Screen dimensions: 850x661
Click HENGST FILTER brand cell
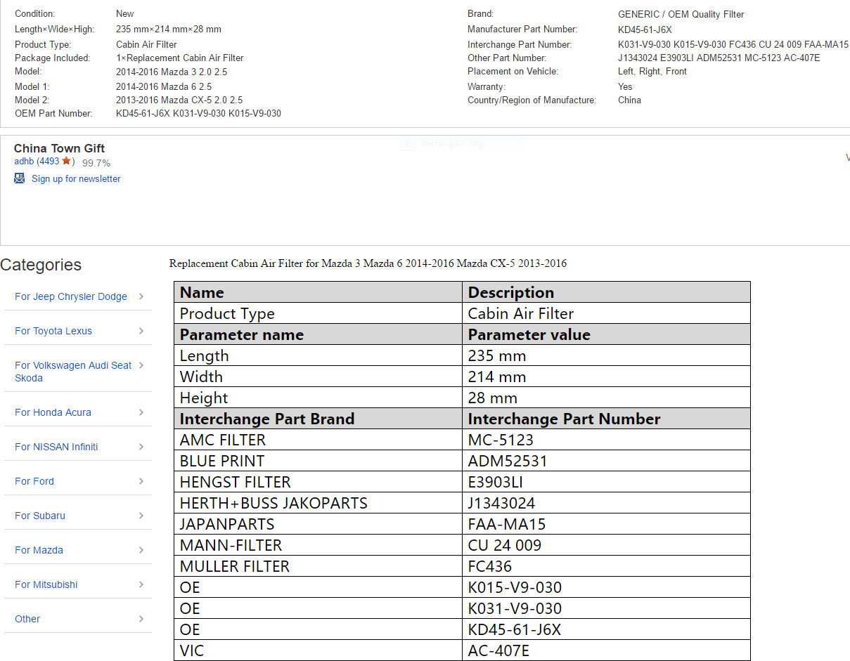(x=318, y=482)
